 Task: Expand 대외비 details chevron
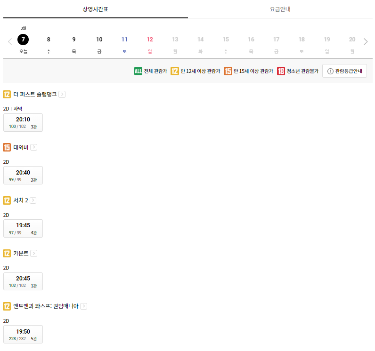click(34, 147)
